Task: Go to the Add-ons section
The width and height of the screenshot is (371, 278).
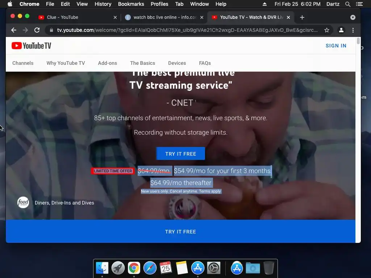Action: [107, 63]
